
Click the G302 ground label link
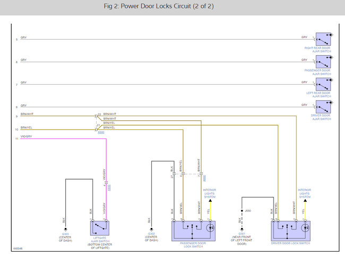(x=151, y=234)
